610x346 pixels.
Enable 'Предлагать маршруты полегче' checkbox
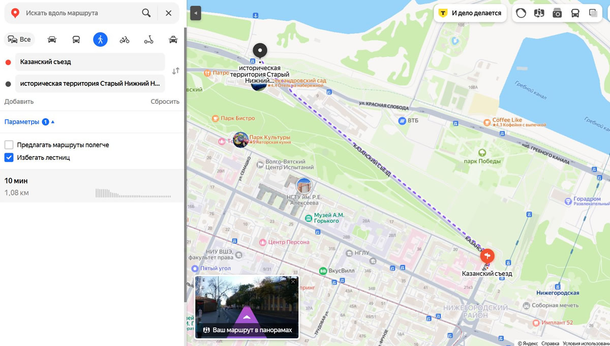pyautogui.click(x=9, y=145)
